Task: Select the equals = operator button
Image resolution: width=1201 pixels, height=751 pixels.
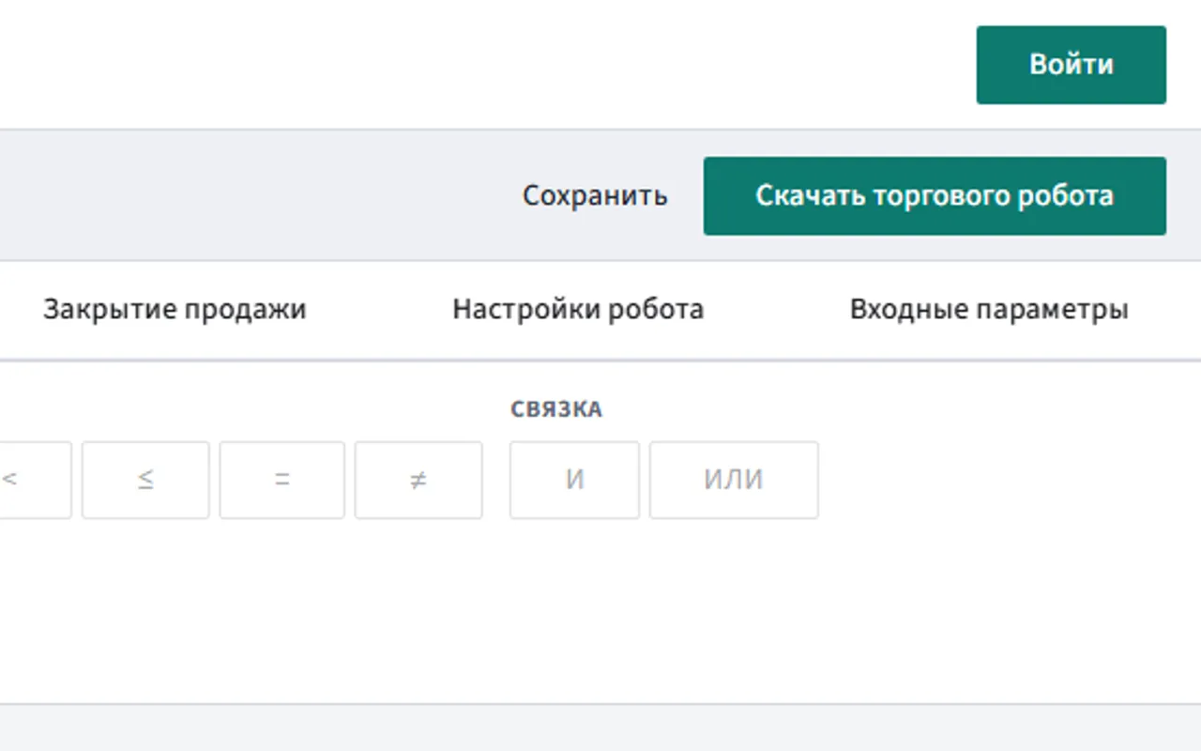Action: pos(282,480)
